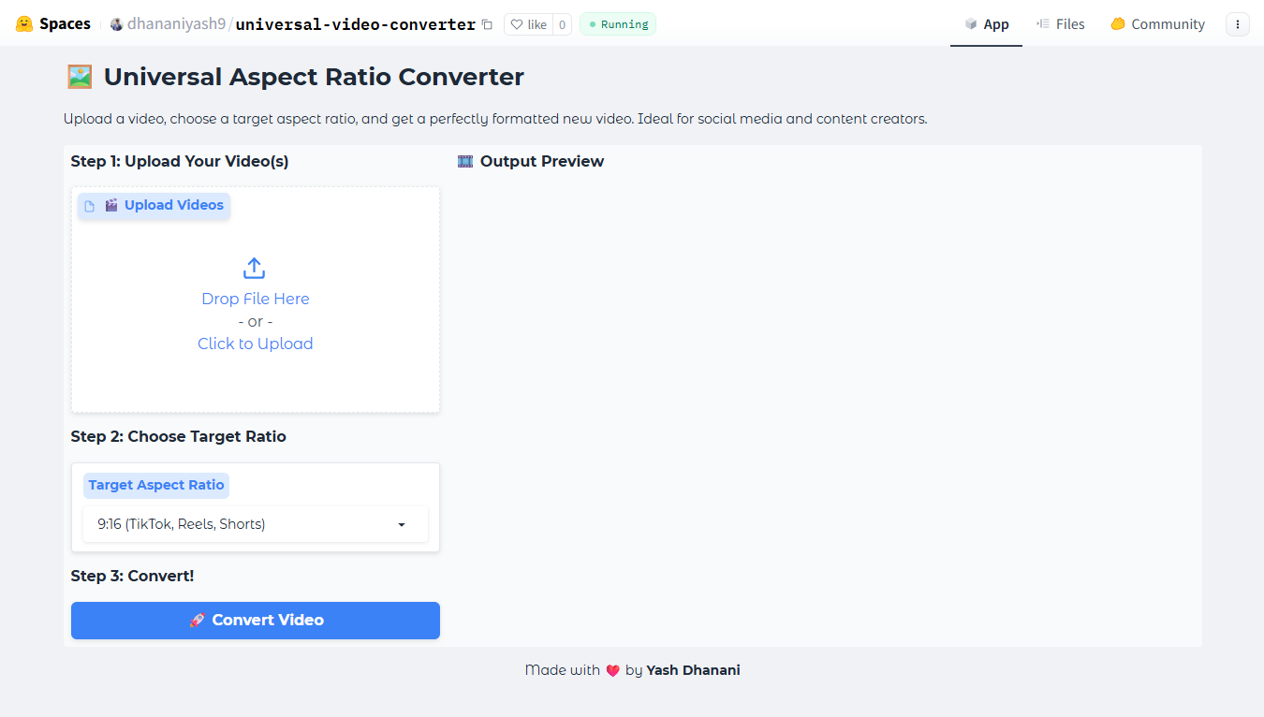Open the three-dot space options menu
This screenshot has height=717, width=1264.
coord(1238,23)
